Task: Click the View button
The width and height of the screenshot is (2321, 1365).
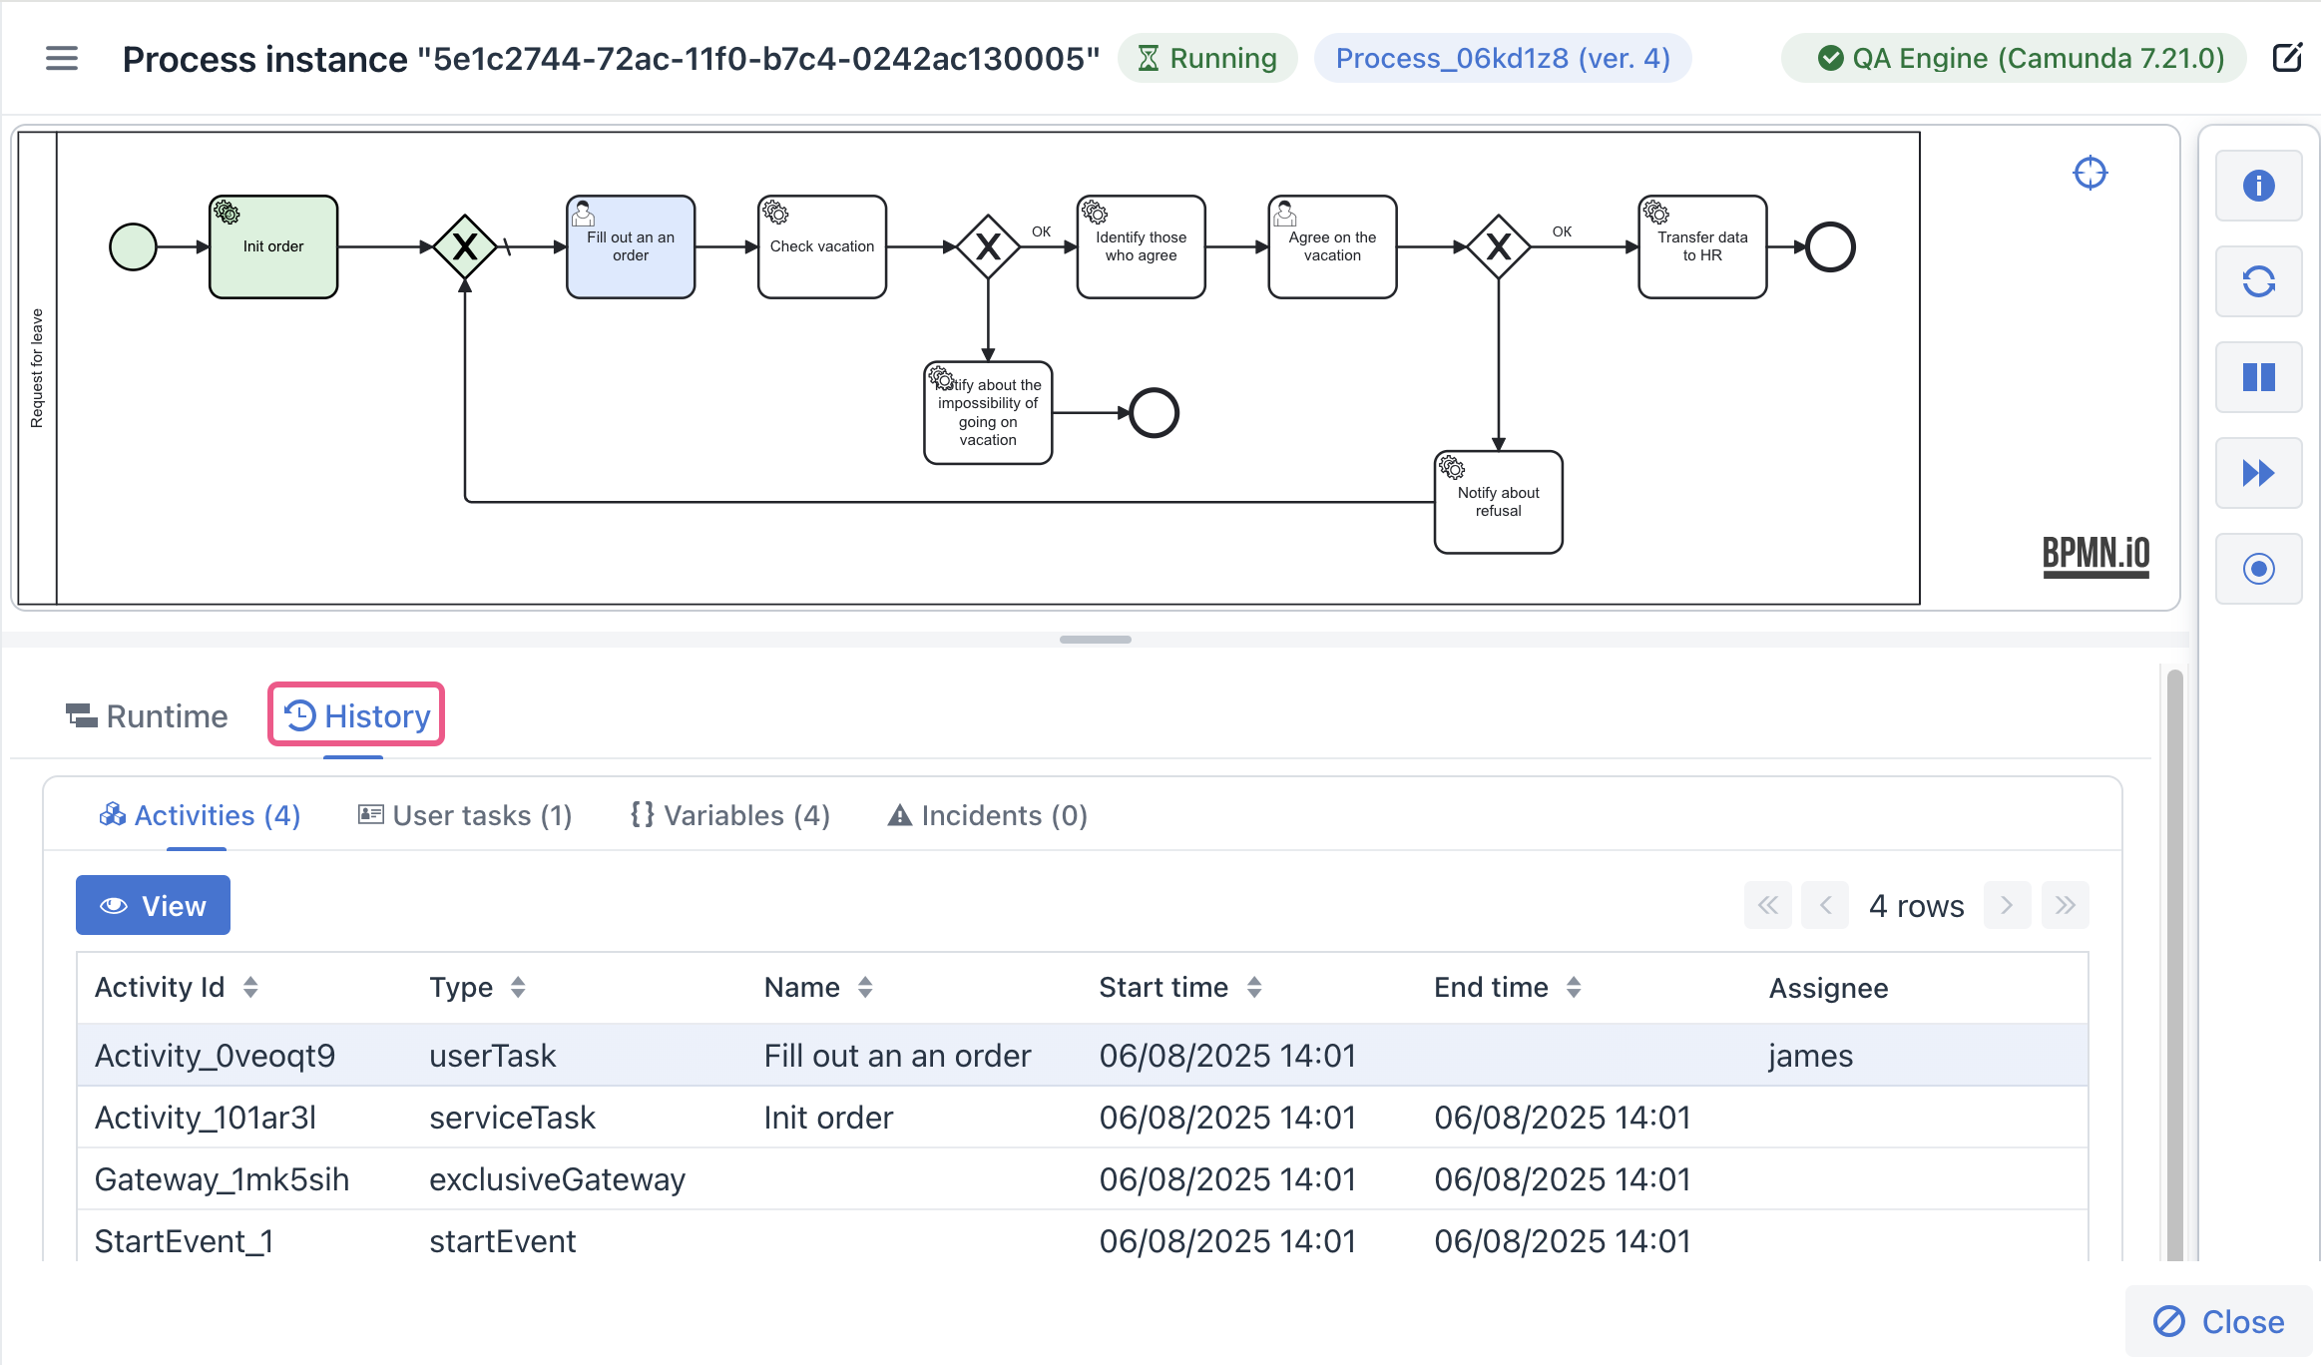Action: pyautogui.click(x=153, y=905)
